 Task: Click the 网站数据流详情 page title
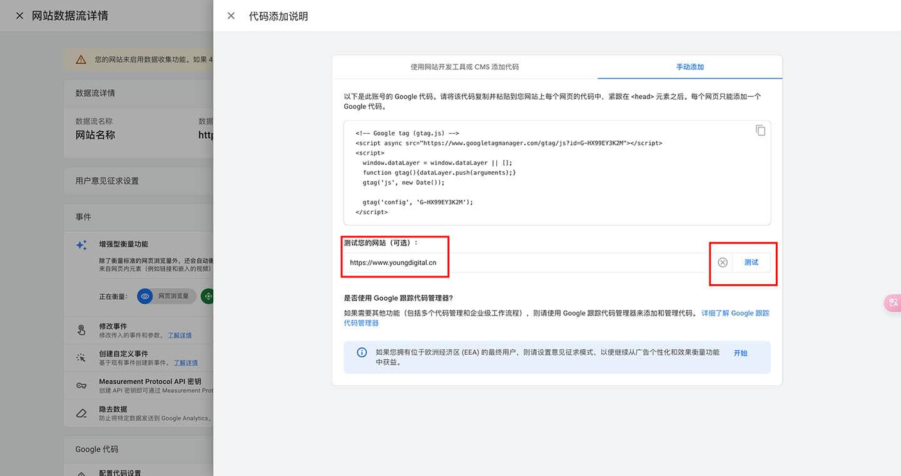(x=70, y=16)
